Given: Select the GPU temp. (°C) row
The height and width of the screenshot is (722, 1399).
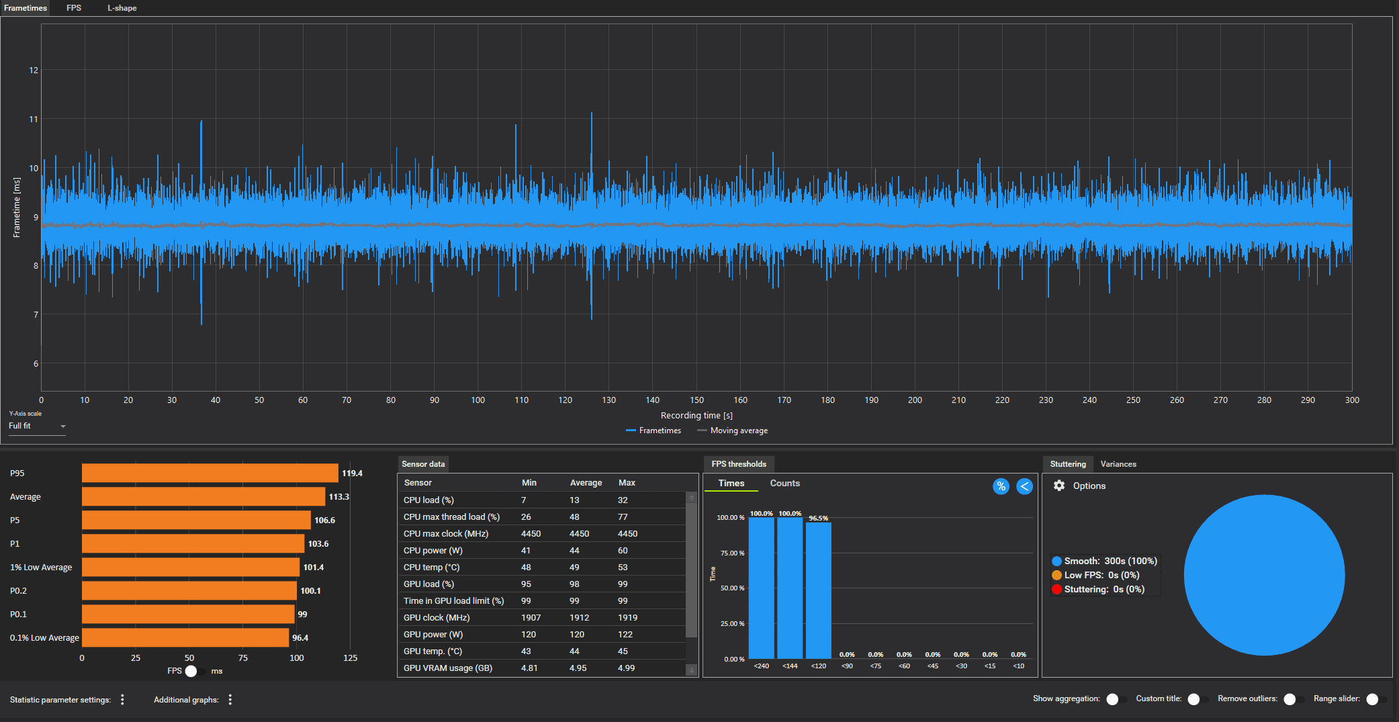Looking at the screenshot, I should pyautogui.click(x=542, y=651).
